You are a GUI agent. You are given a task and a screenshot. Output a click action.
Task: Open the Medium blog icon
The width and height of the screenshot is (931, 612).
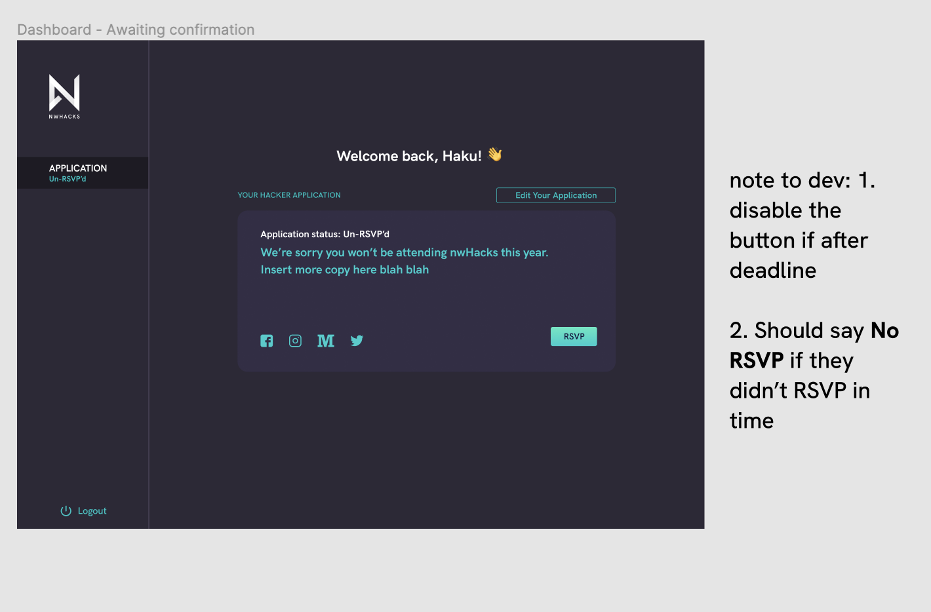click(325, 340)
